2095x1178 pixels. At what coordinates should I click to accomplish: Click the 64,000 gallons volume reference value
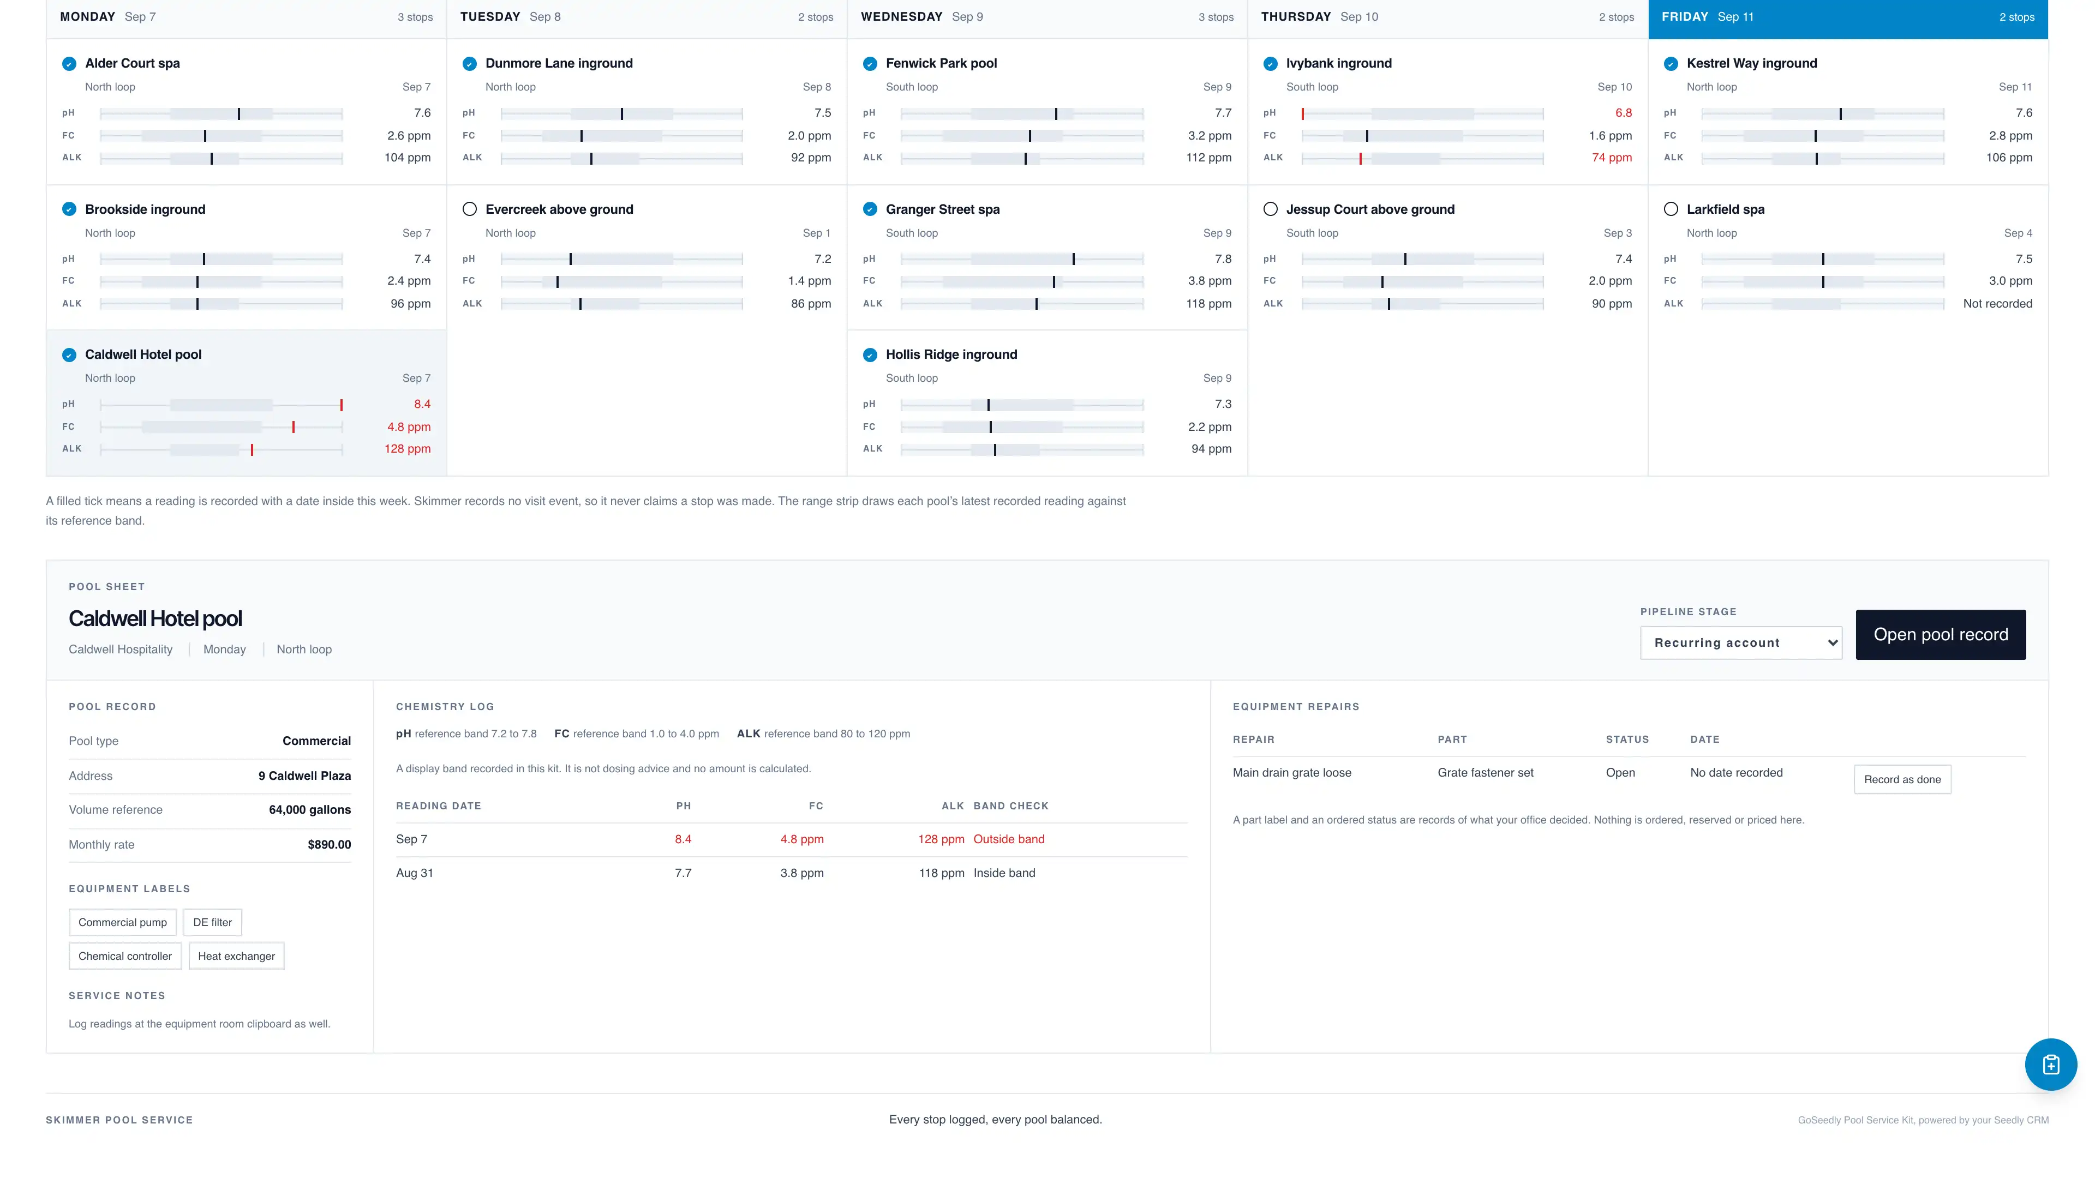310,810
